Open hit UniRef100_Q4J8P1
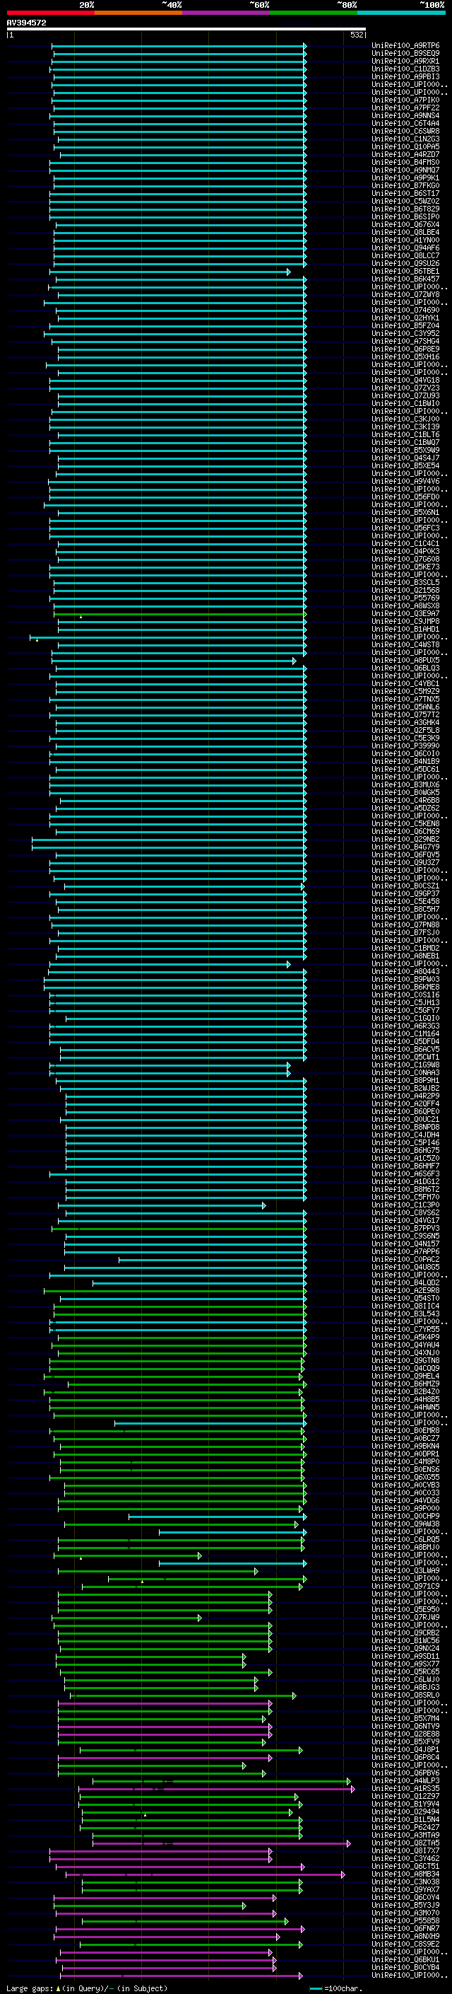The width and height of the screenshot is (452, 1994). pos(405,1749)
